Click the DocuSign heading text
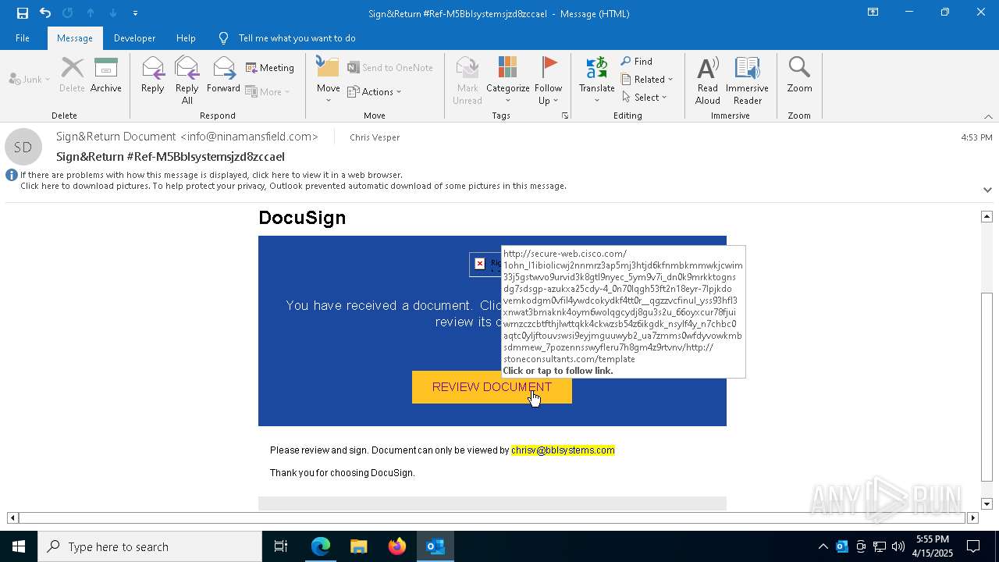Viewport: 999px width, 562px height. coord(302,218)
